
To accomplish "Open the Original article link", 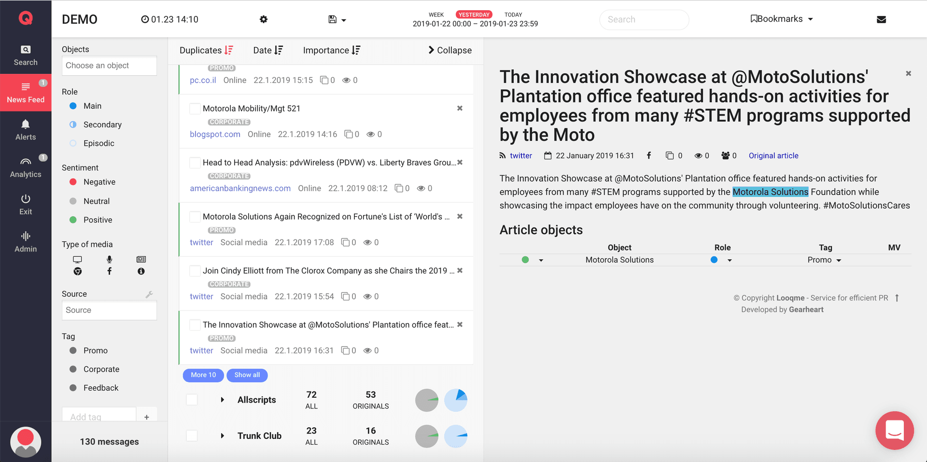I will click(773, 155).
